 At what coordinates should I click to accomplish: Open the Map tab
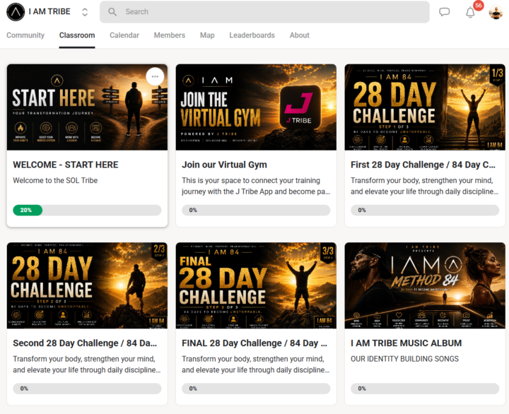207,35
